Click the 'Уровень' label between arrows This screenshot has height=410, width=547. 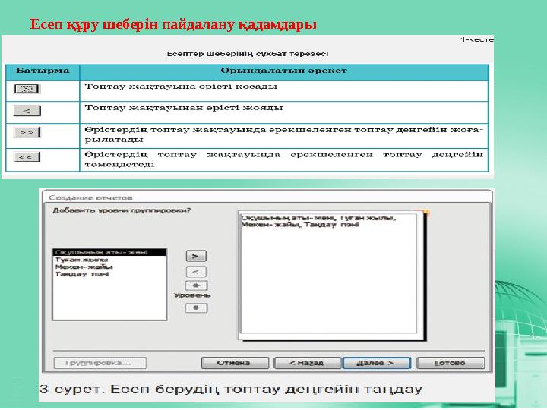click(192, 295)
